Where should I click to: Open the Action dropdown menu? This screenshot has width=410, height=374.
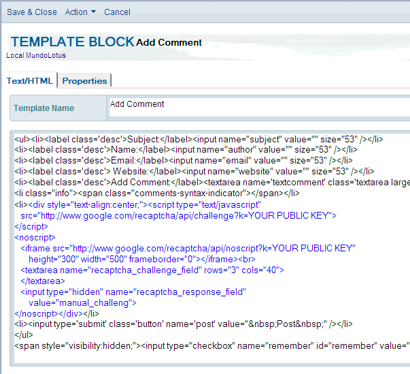pyautogui.click(x=80, y=12)
